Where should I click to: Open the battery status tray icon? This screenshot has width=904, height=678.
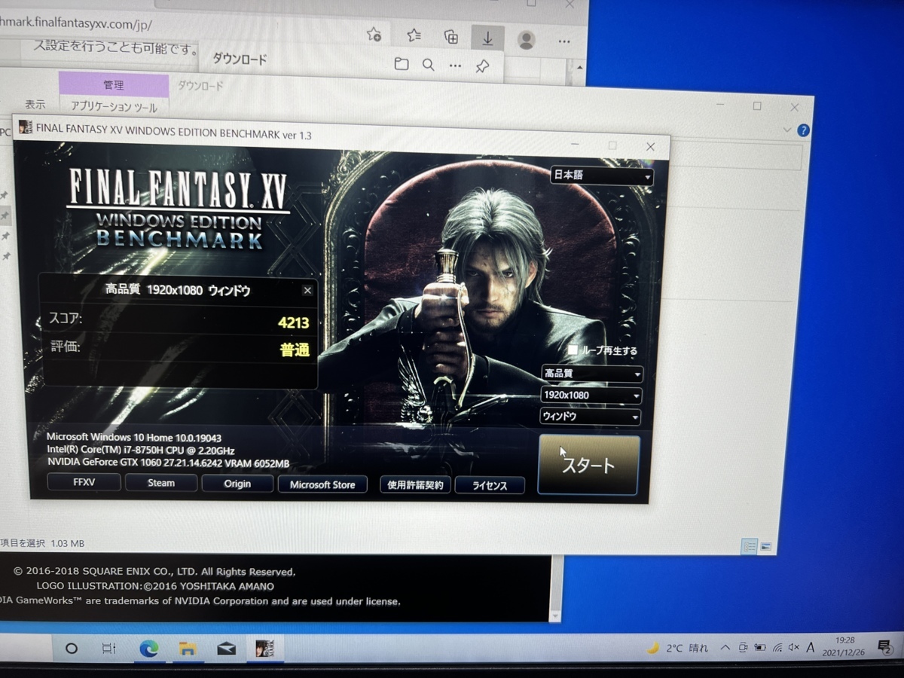pos(759,648)
